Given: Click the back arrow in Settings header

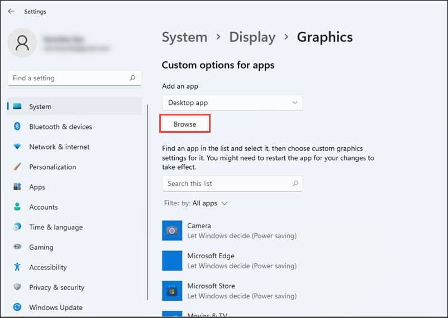Looking at the screenshot, I should [x=11, y=11].
